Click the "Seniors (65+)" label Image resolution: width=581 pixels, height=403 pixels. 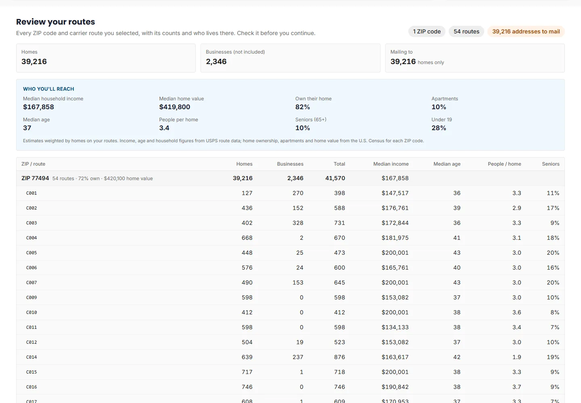point(311,120)
